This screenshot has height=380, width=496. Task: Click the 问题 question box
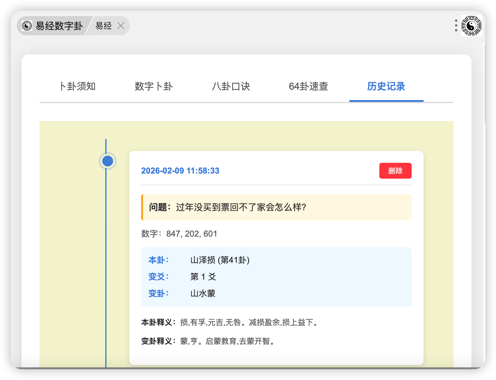(276, 207)
